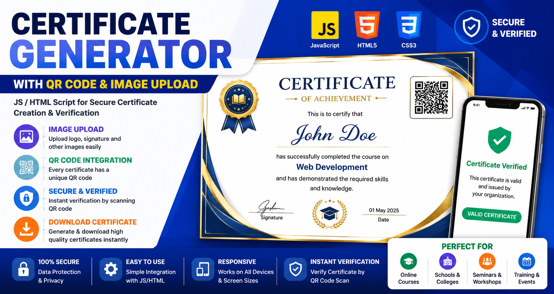Screen dimensions: 554x294
Task: Click the Seminars & Workshops label
Action: click(487, 278)
